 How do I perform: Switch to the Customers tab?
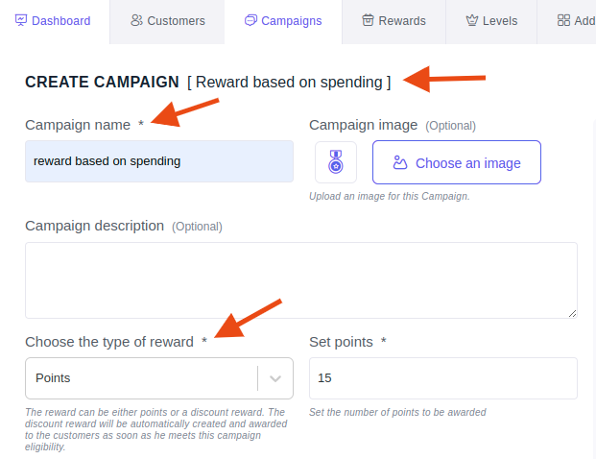(167, 22)
